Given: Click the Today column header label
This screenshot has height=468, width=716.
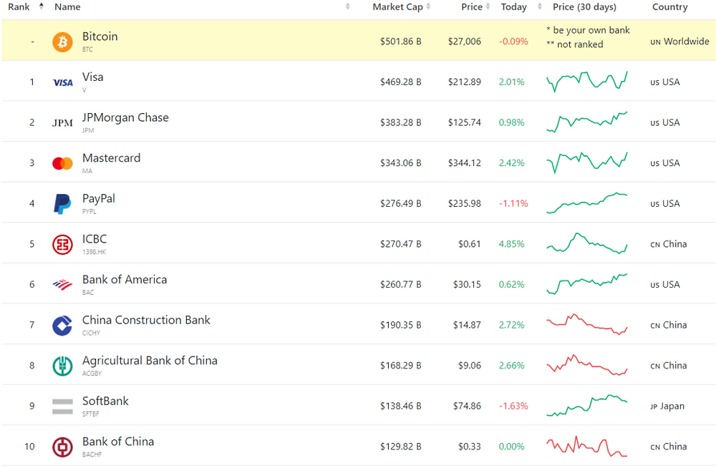Looking at the screenshot, I should point(513,7).
